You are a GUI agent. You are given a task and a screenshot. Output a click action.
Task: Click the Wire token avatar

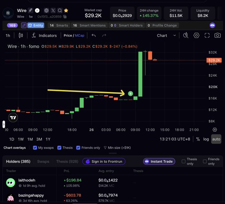(8, 13)
